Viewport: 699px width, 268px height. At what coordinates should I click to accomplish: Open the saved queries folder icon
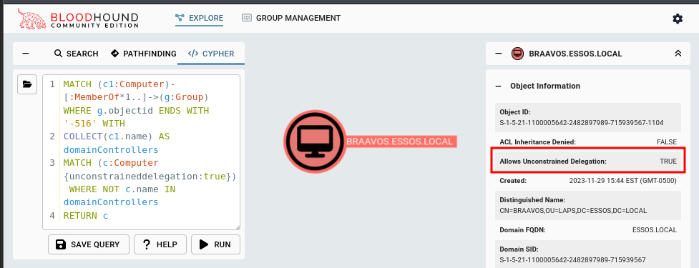27,84
